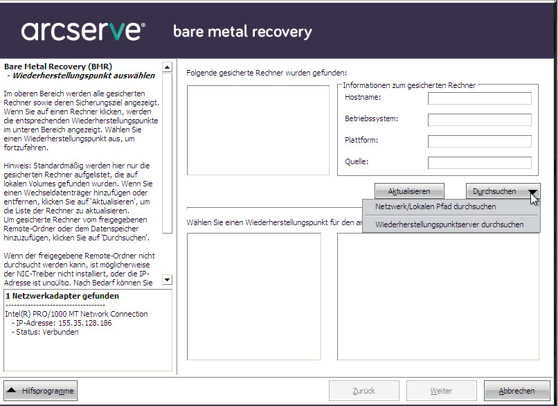Open the Hilfsprogramme menu button
This screenshot has height=406, width=558.
41,391
